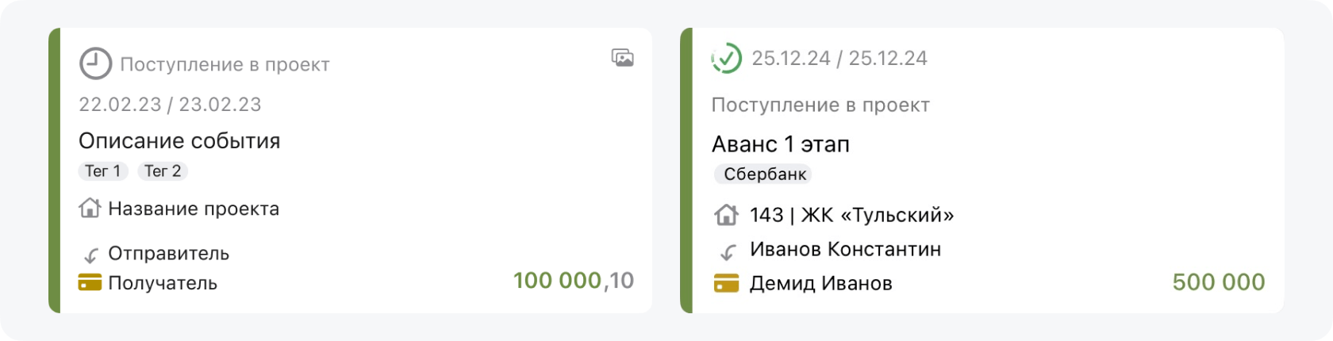
Task: Select the Тег 1 tag
Action: (x=103, y=171)
